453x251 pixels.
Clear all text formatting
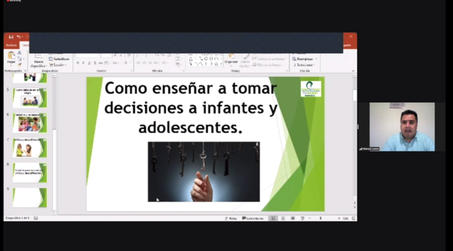[x=129, y=55]
